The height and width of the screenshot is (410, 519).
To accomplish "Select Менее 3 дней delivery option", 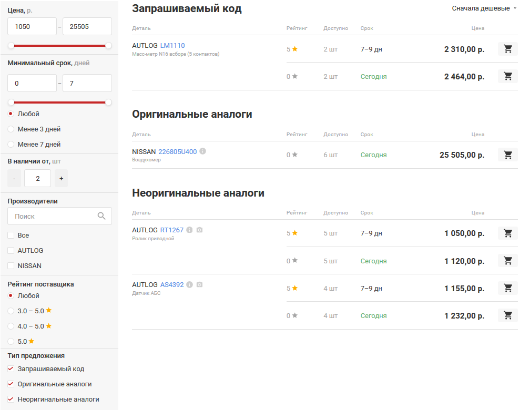I will pos(11,129).
